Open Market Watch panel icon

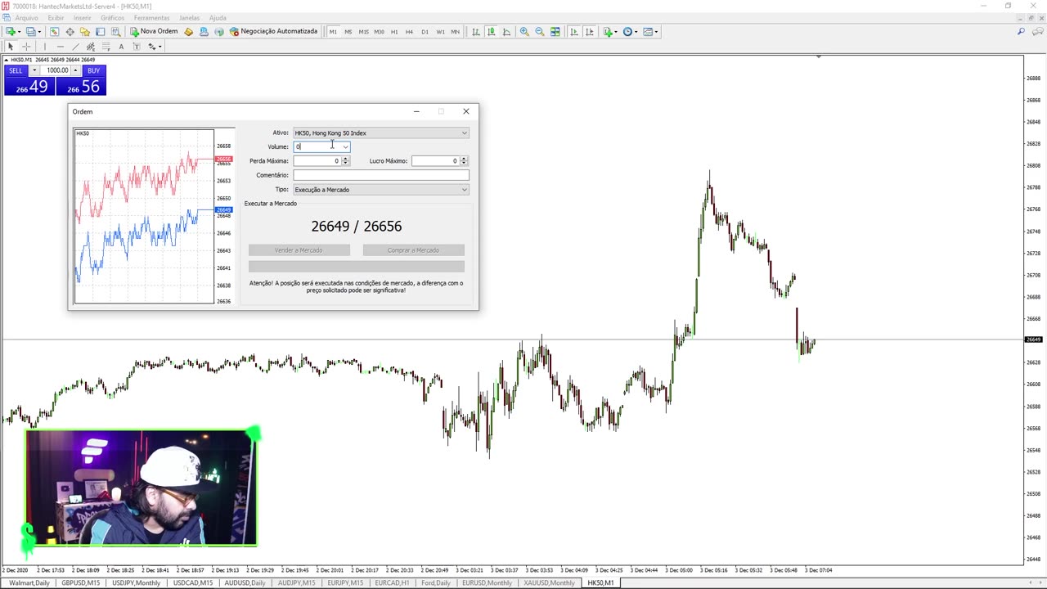coord(54,31)
